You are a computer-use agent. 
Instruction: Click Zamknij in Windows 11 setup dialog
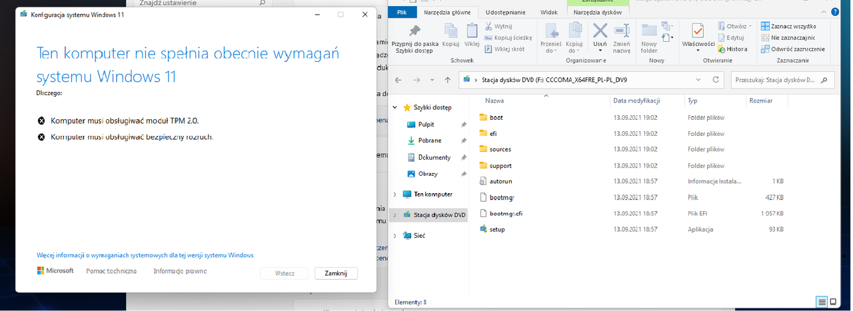tap(336, 273)
